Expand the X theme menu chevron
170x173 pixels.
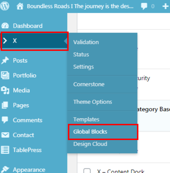5,41
